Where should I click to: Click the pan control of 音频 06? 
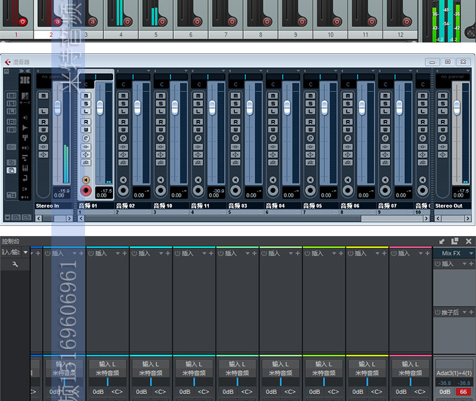[x=357, y=77]
